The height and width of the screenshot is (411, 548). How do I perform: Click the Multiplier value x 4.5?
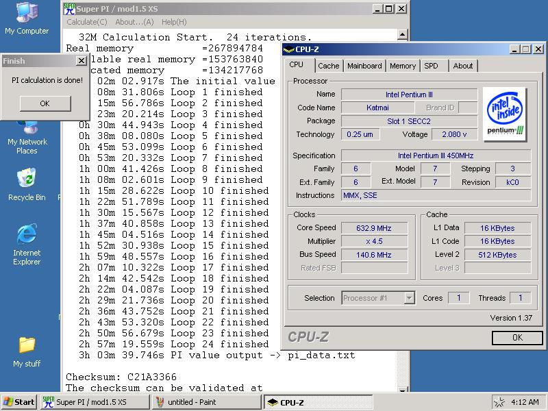coord(374,242)
